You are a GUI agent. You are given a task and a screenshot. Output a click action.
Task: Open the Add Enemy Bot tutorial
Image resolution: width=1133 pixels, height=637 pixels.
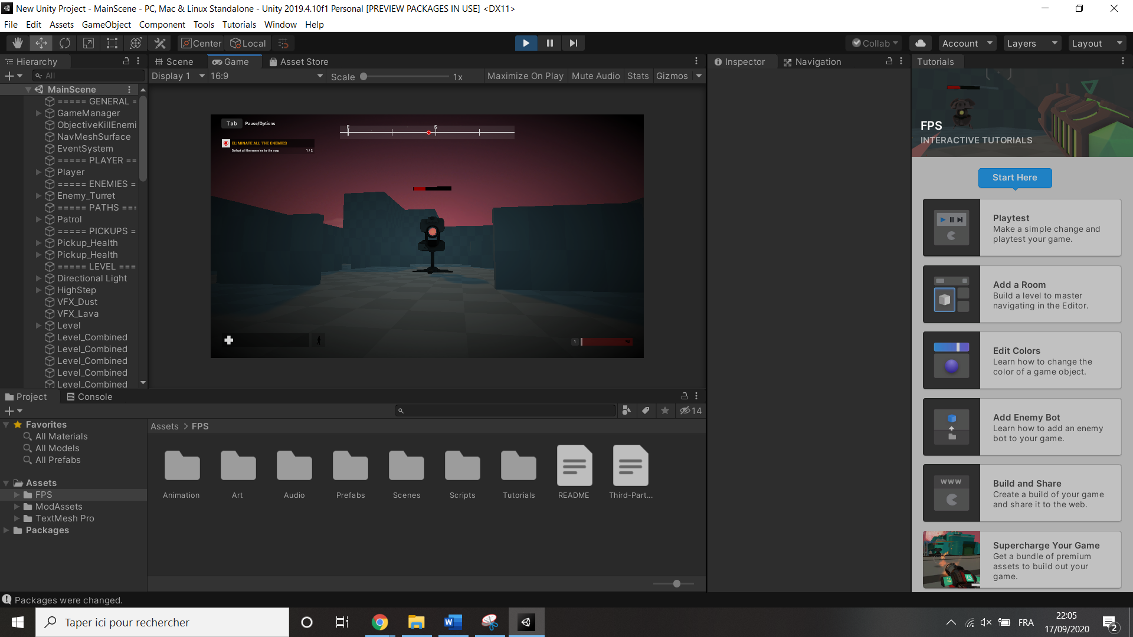(x=1022, y=427)
